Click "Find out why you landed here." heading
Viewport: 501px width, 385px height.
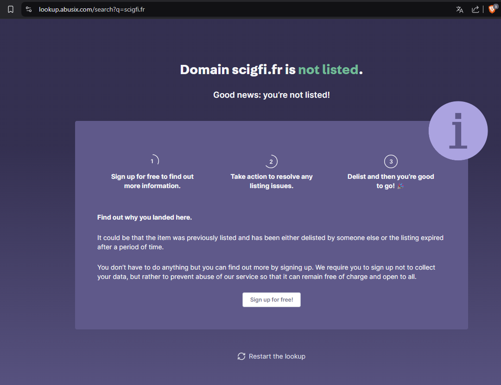pos(144,217)
